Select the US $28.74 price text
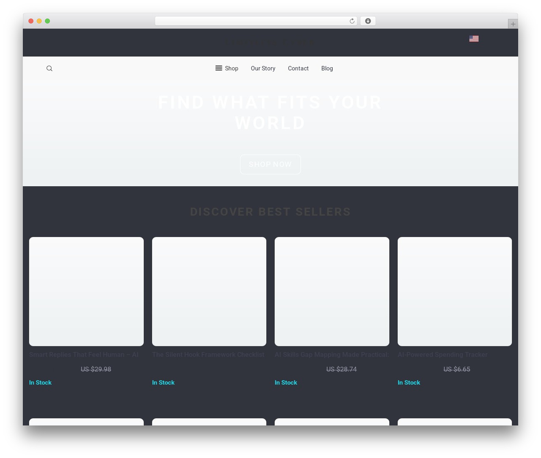 click(342, 369)
